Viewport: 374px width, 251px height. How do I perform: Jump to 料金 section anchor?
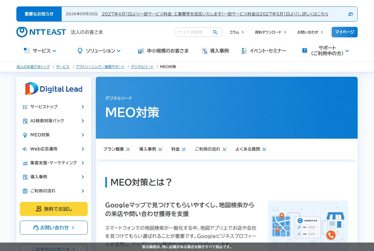179,149
